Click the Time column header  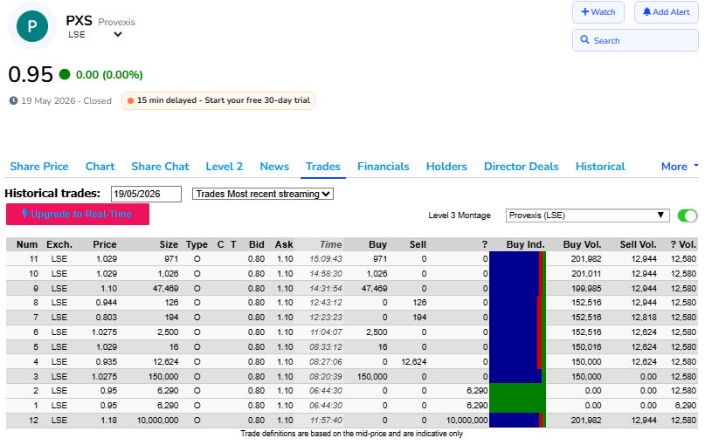330,244
